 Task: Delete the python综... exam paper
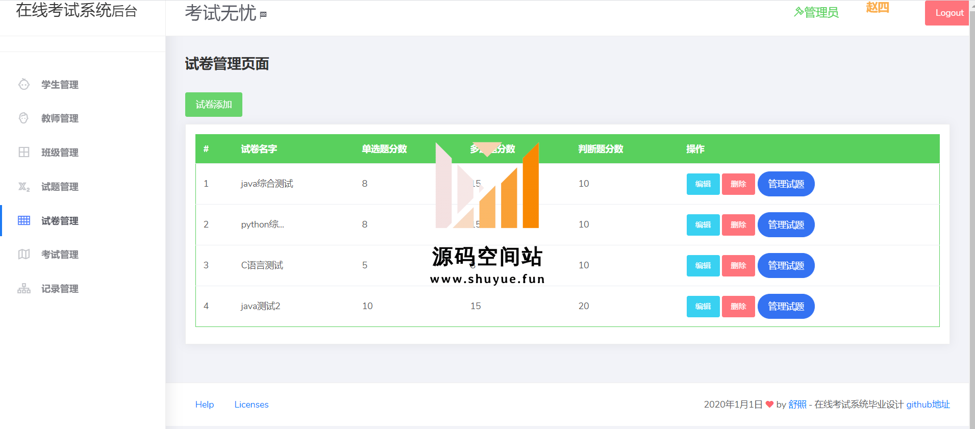[x=738, y=225]
